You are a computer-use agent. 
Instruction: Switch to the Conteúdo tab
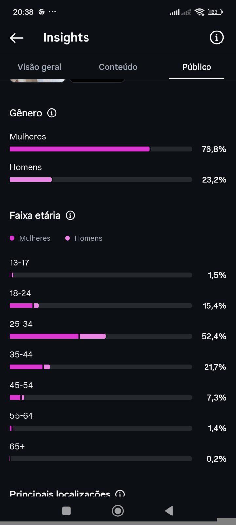pyautogui.click(x=118, y=67)
